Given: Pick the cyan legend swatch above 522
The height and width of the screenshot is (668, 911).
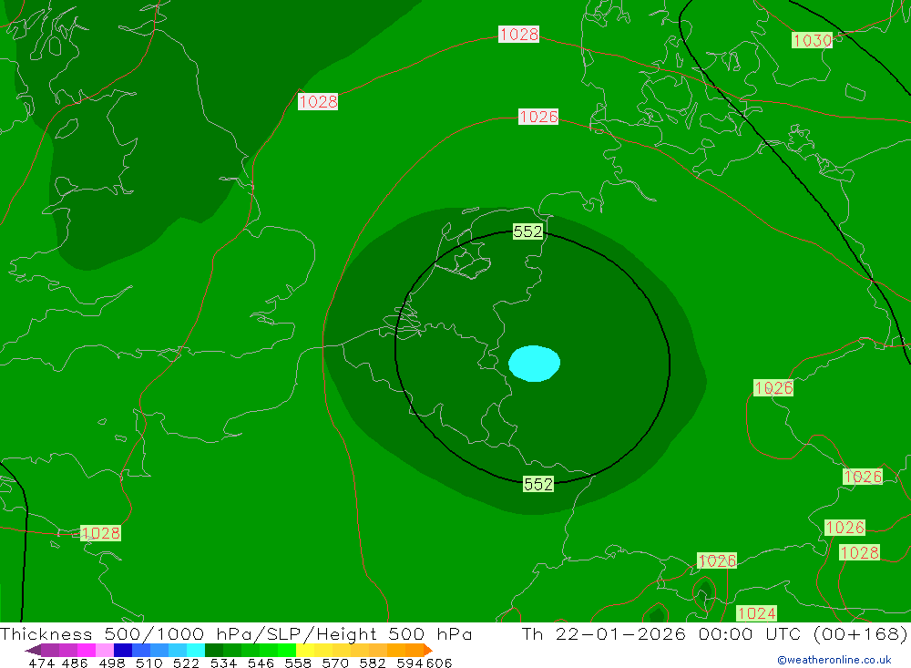Looking at the screenshot, I should point(196,650).
